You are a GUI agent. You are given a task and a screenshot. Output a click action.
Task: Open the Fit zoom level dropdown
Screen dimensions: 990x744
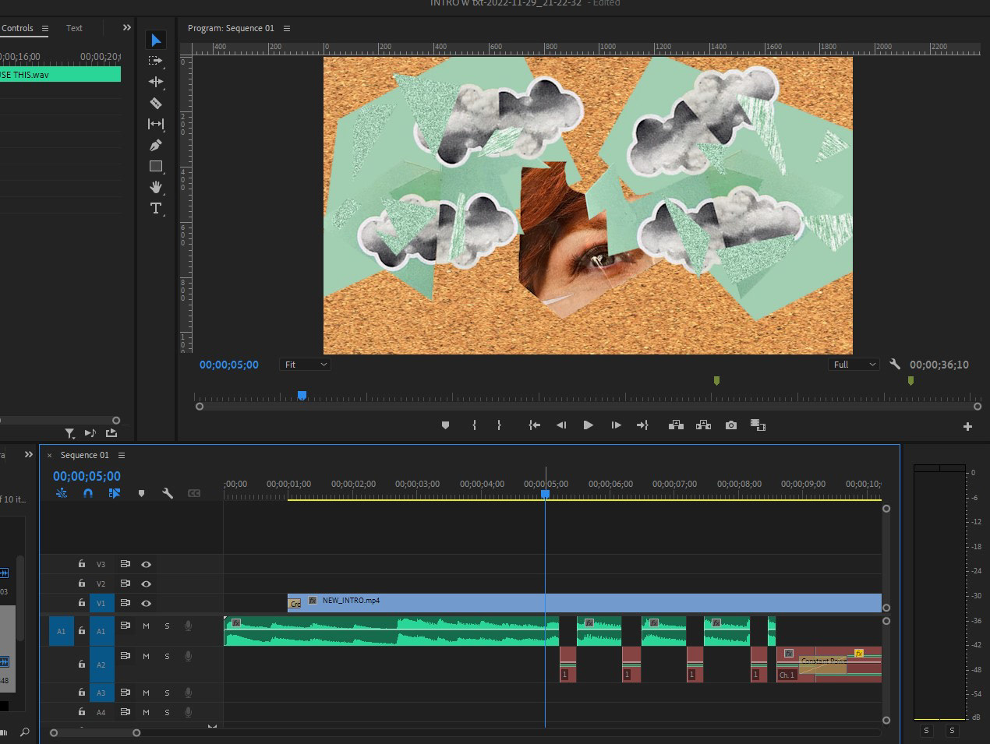pyautogui.click(x=305, y=365)
